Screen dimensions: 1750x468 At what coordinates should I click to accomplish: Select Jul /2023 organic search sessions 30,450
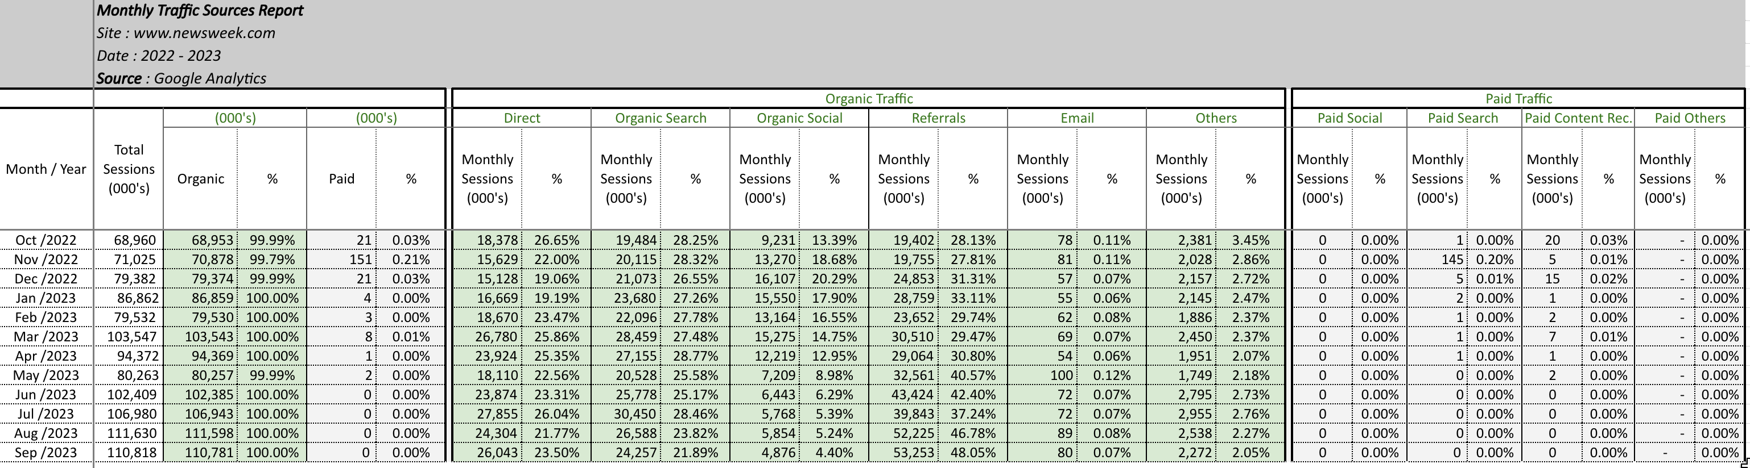click(x=635, y=413)
